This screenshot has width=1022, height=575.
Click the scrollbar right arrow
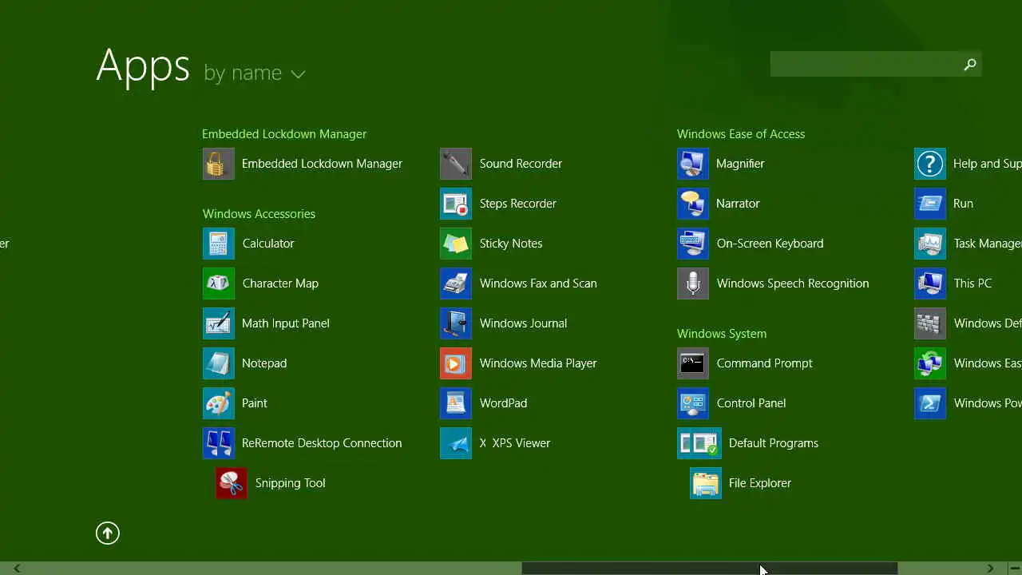coord(990,569)
